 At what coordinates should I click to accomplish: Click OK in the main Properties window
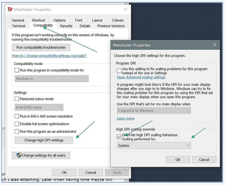pos(64,172)
